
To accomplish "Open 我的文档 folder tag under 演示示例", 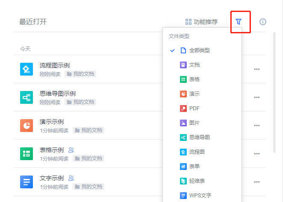I will [88, 130].
